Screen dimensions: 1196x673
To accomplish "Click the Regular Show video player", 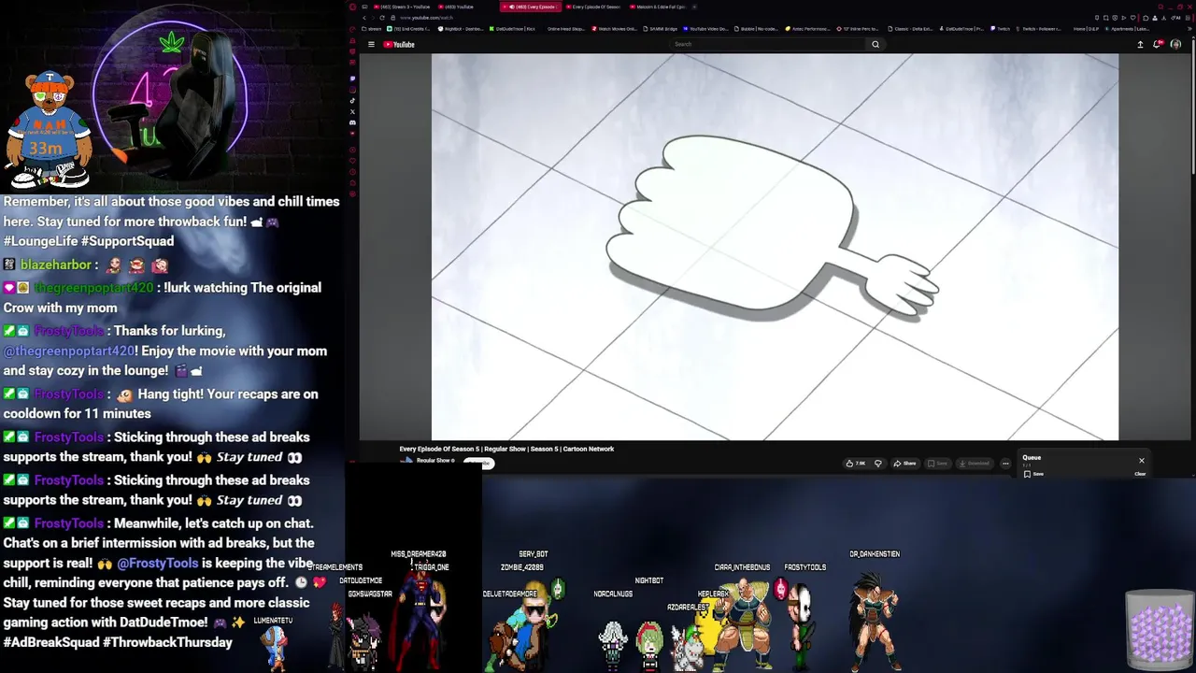I will (775, 246).
